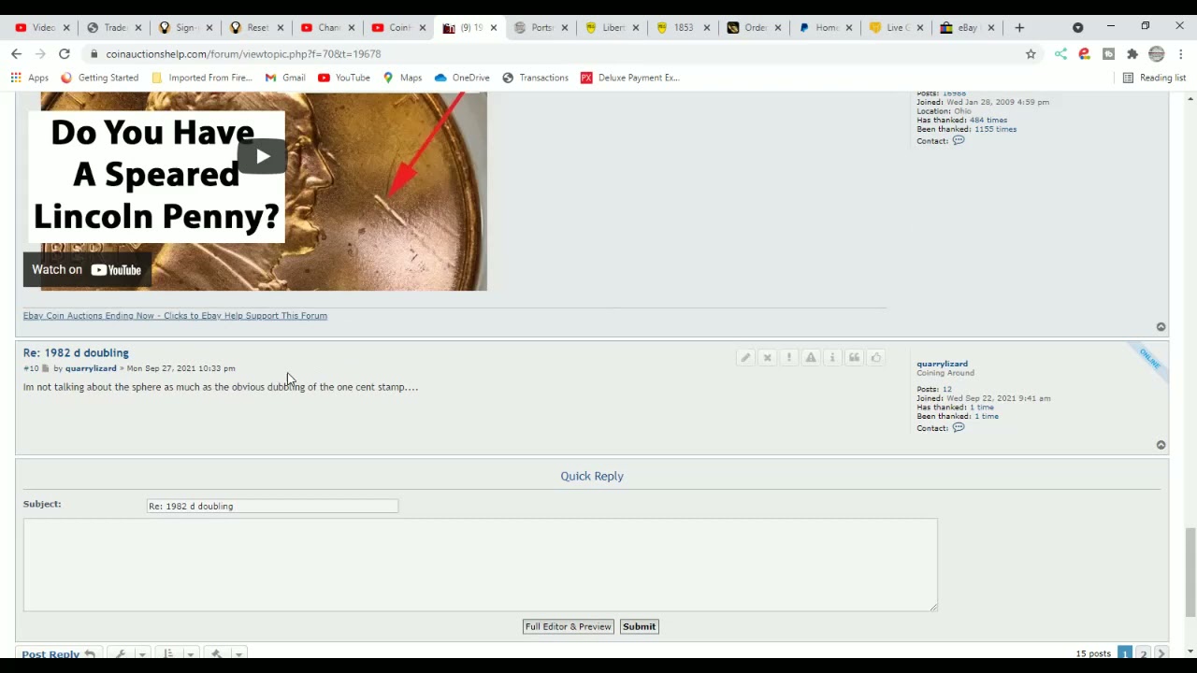This screenshot has height=673, width=1197.
Task: Jump to top from quarrylizard's post
Action: tap(1161, 445)
